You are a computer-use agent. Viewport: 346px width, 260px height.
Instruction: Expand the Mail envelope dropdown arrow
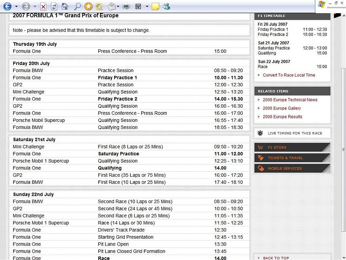pos(118,6)
